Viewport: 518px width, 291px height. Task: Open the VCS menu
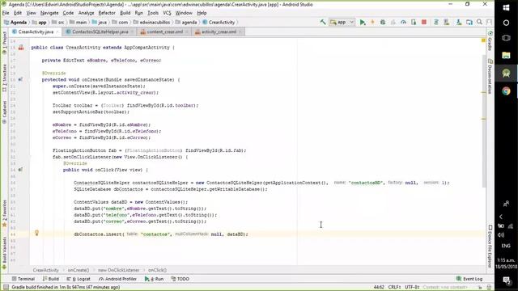point(167,13)
